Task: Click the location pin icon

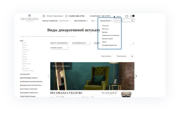Action: click(x=43, y=16)
